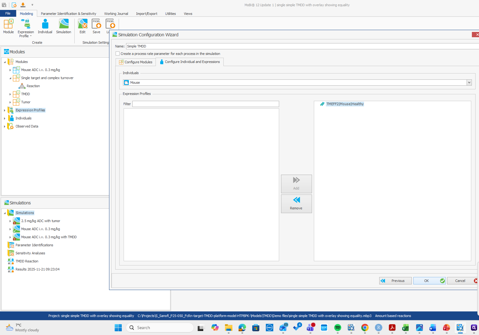479x335 pixels.
Task: Open the Expression Profile ribbon tool
Action: (x=26, y=24)
